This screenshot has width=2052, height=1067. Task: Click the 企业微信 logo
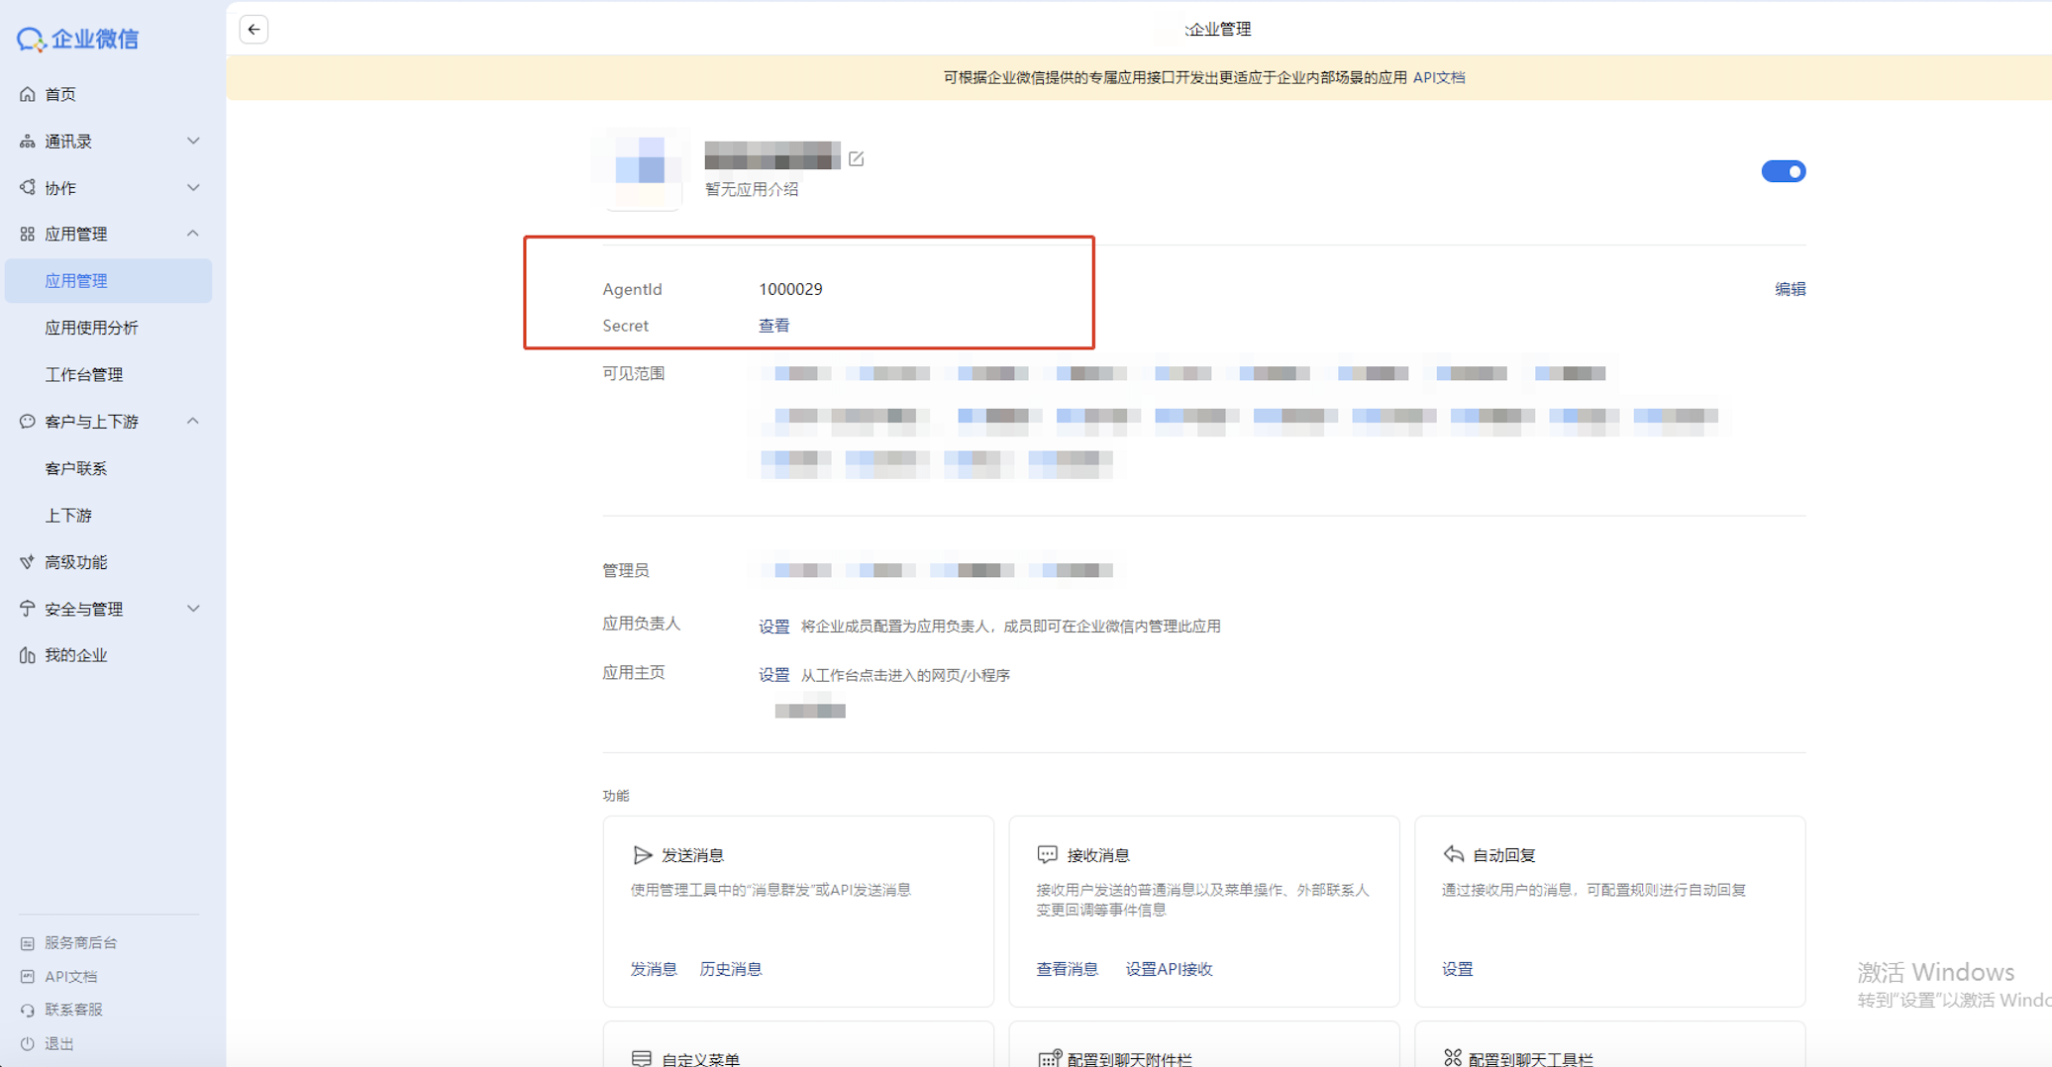(x=78, y=39)
